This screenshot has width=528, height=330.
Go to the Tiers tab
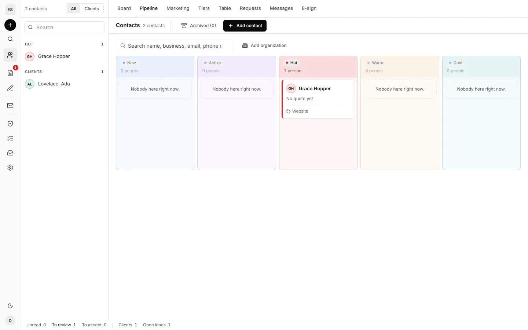204,8
